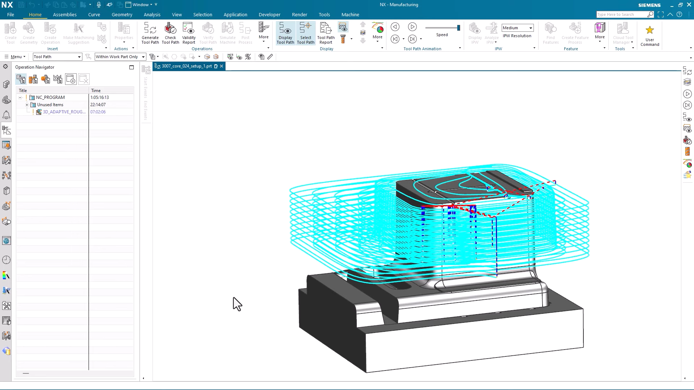Viewport: 694px width, 390px height.
Task: Click the Tool Path Report icon
Action: click(325, 32)
